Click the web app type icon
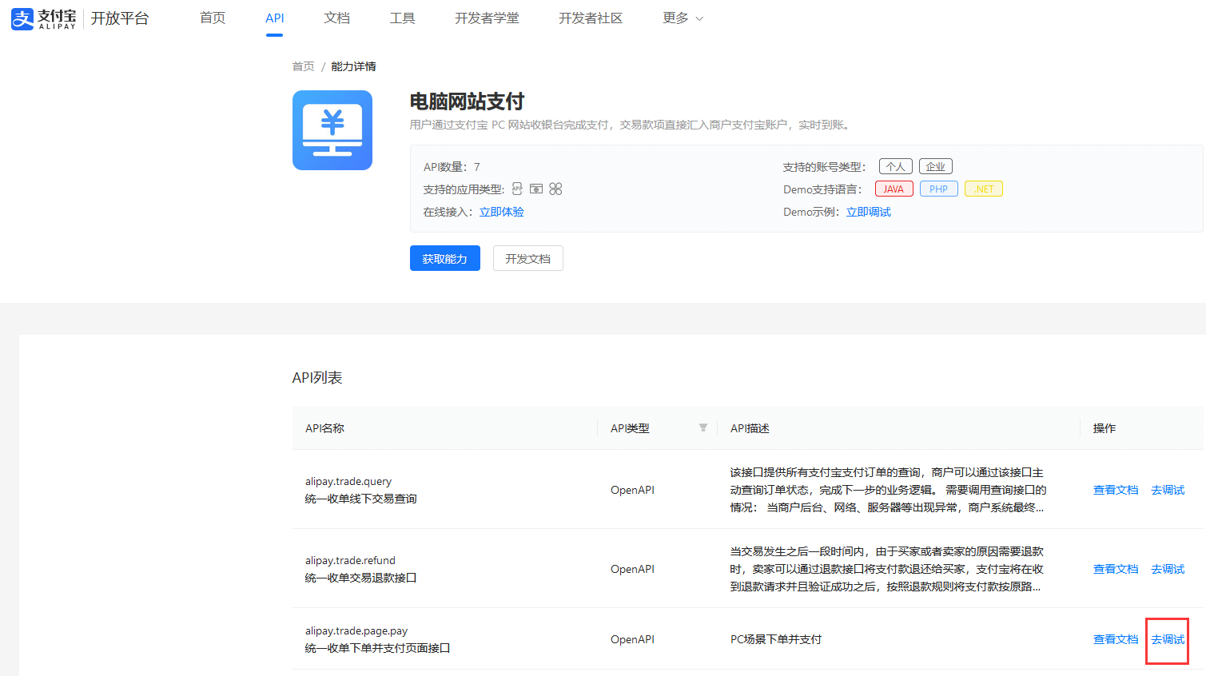The width and height of the screenshot is (1206, 676). pyautogui.click(x=536, y=189)
